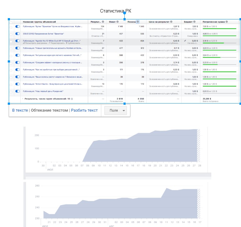Click the 25,89 $ total spent value

tap(207, 99)
